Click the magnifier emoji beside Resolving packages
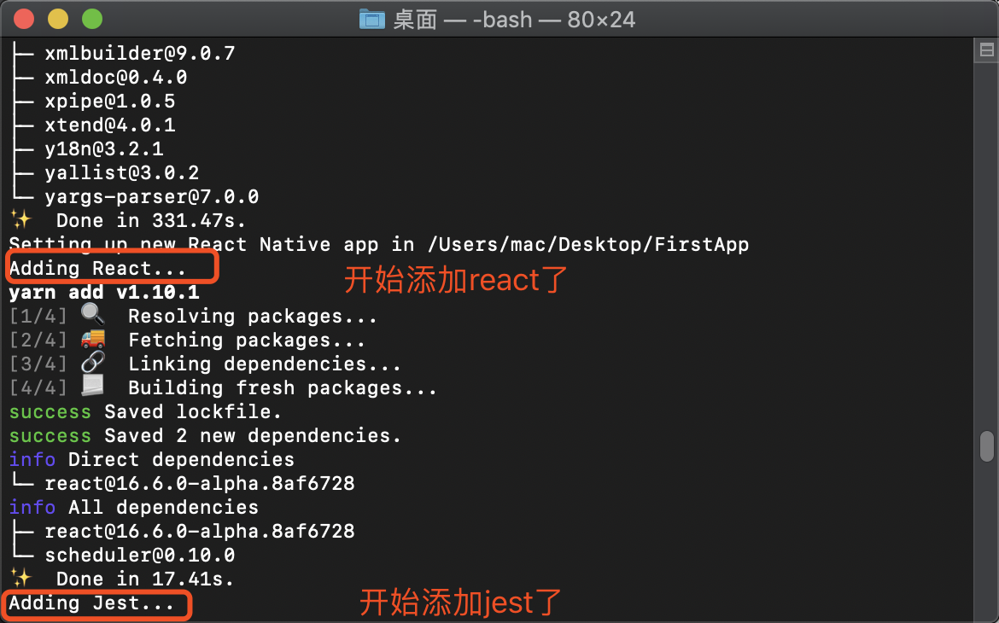999x623 pixels. (x=93, y=315)
